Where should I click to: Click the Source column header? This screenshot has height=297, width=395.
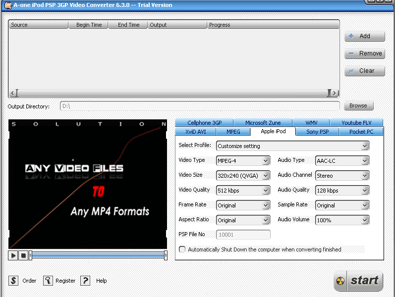[38, 25]
